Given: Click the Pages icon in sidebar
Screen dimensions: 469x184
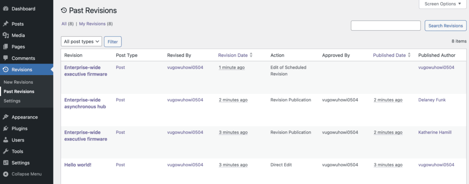Looking at the screenshot, I should click(5, 47).
